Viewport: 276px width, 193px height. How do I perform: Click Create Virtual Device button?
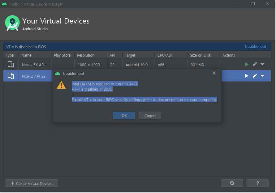32,183
